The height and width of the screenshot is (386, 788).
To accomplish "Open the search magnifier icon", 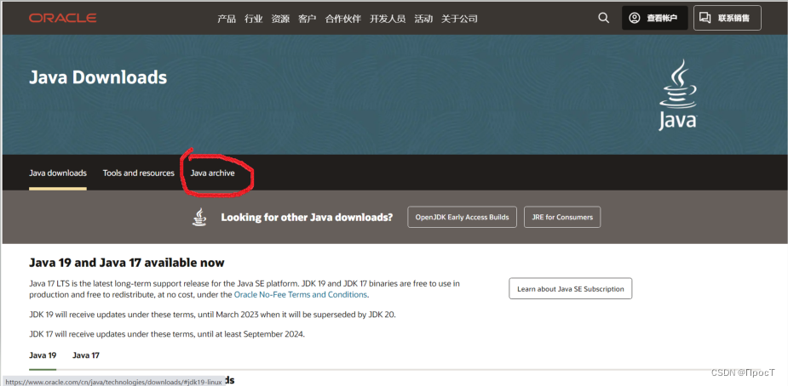I will coord(603,18).
